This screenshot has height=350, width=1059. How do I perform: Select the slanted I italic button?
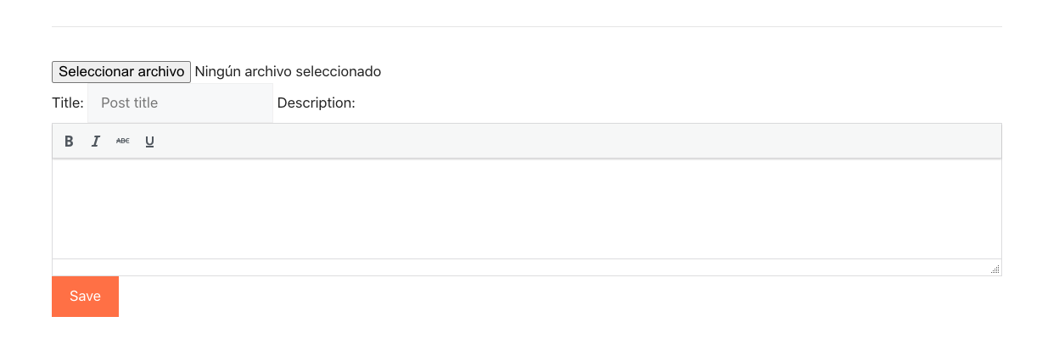click(x=96, y=142)
